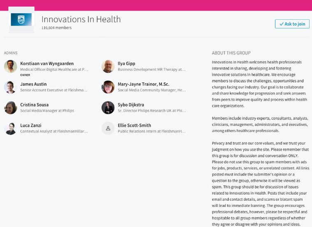
Task: Open Cristina Sousa's profile photo
Action: click(11, 108)
